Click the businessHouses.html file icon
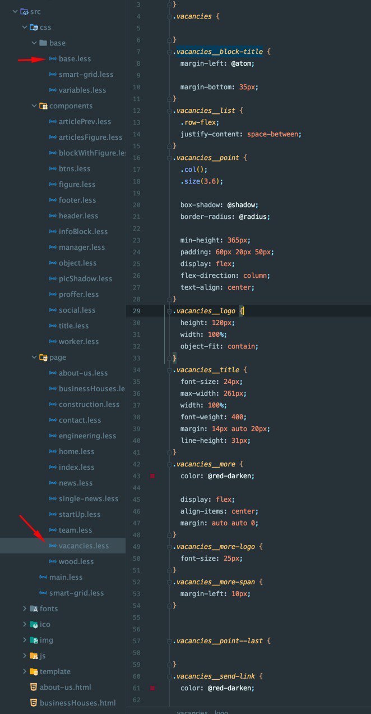 (34, 703)
